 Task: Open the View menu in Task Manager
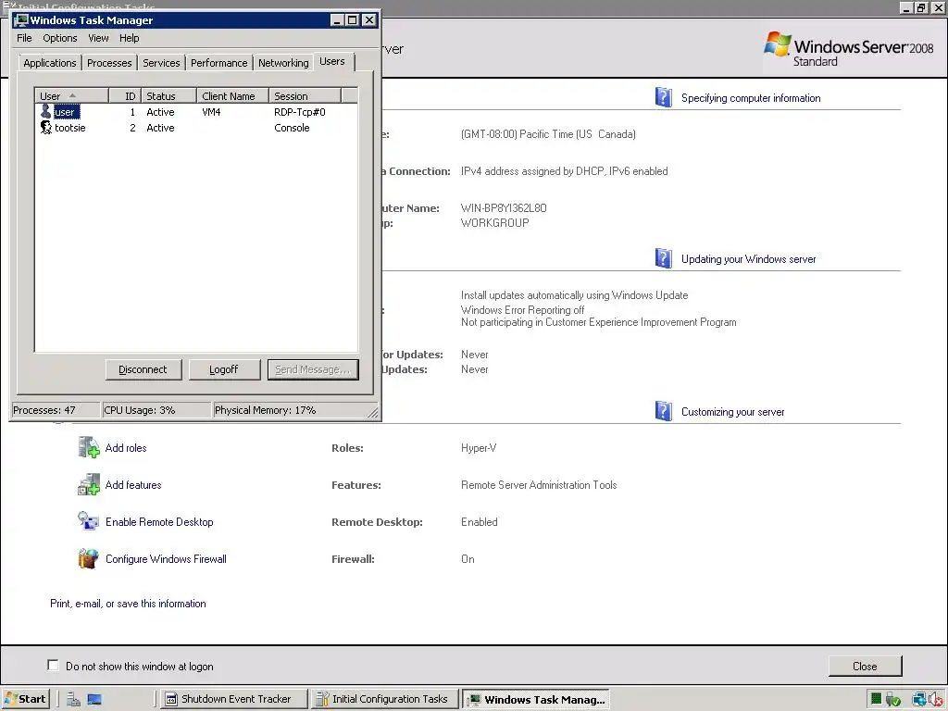pos(98,38)
